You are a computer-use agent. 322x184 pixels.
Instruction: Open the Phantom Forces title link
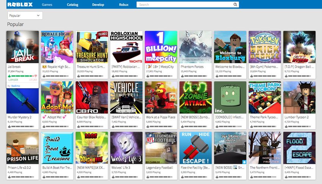pyautogui.click(x=192, y=67)
